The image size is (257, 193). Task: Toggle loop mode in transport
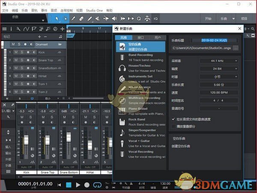pos(97,185)
